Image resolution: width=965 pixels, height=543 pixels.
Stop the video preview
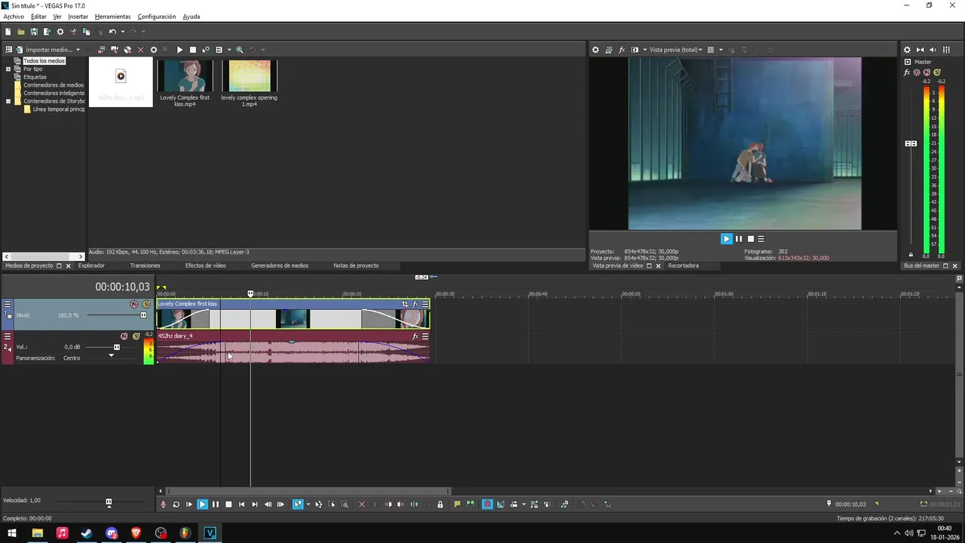(x=750, y=238)
